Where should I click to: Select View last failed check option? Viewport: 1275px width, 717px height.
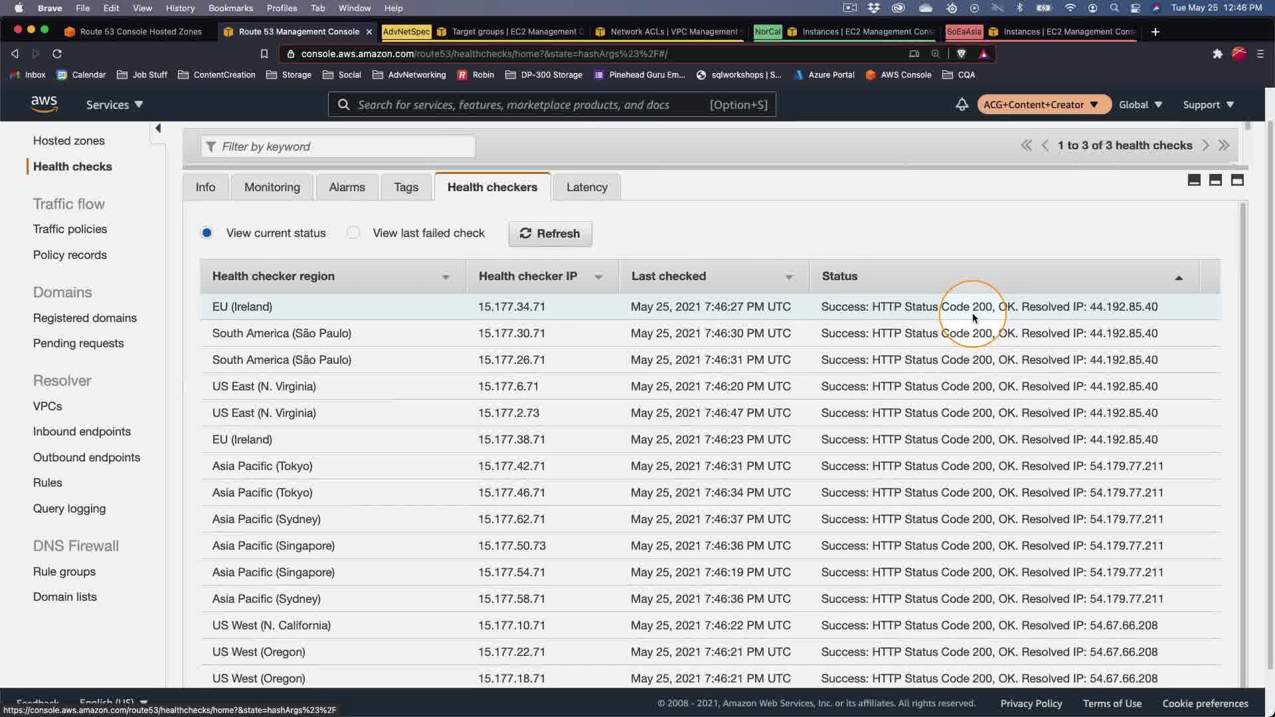353,233
